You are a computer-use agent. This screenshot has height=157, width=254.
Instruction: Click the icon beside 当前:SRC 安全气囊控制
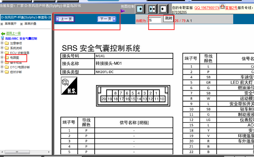point(2,38)
